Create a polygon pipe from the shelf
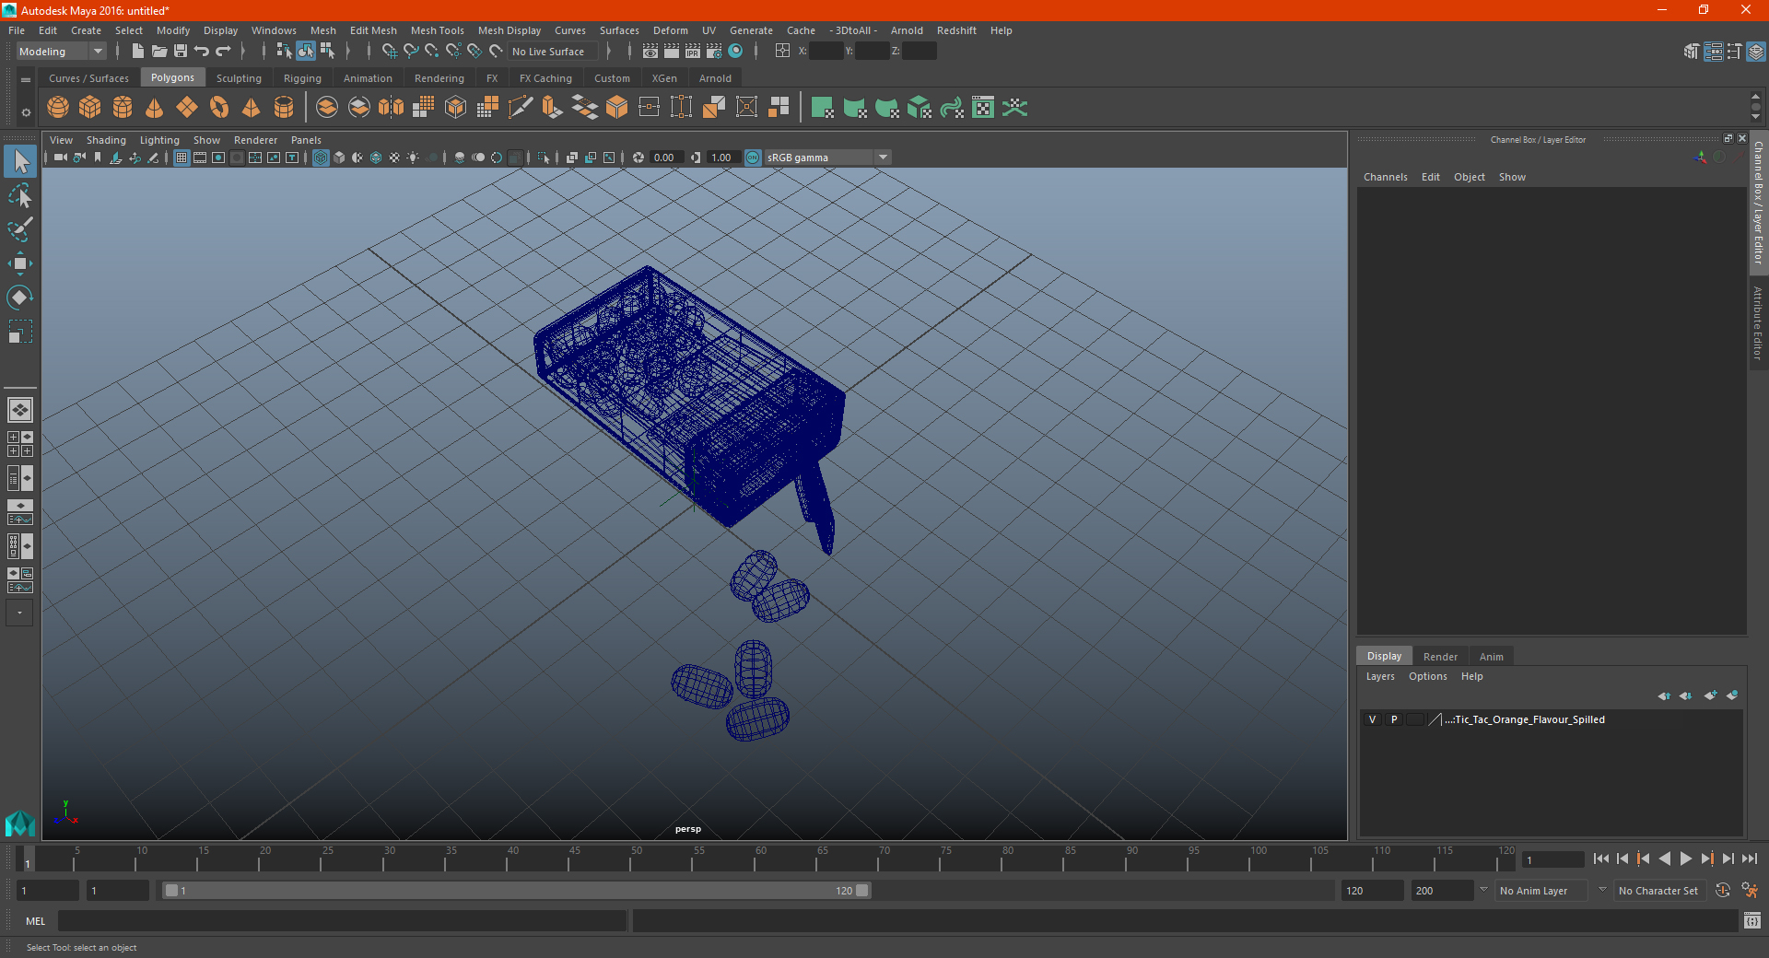1769x958 pixels. 284,108
